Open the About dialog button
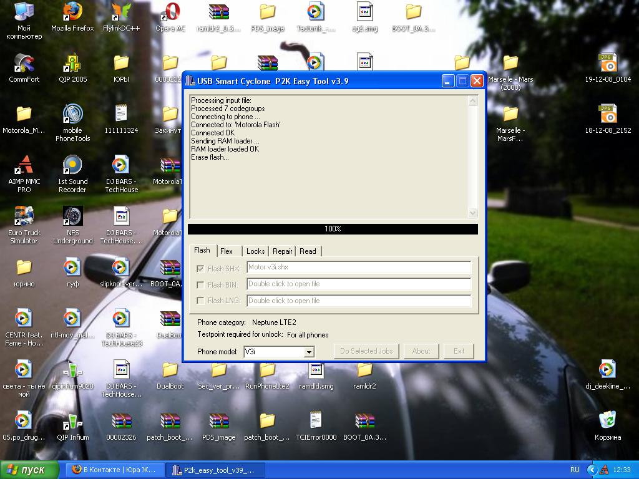Image resolution: width=639 pixels, height=479 pixels. pos(421,351)
